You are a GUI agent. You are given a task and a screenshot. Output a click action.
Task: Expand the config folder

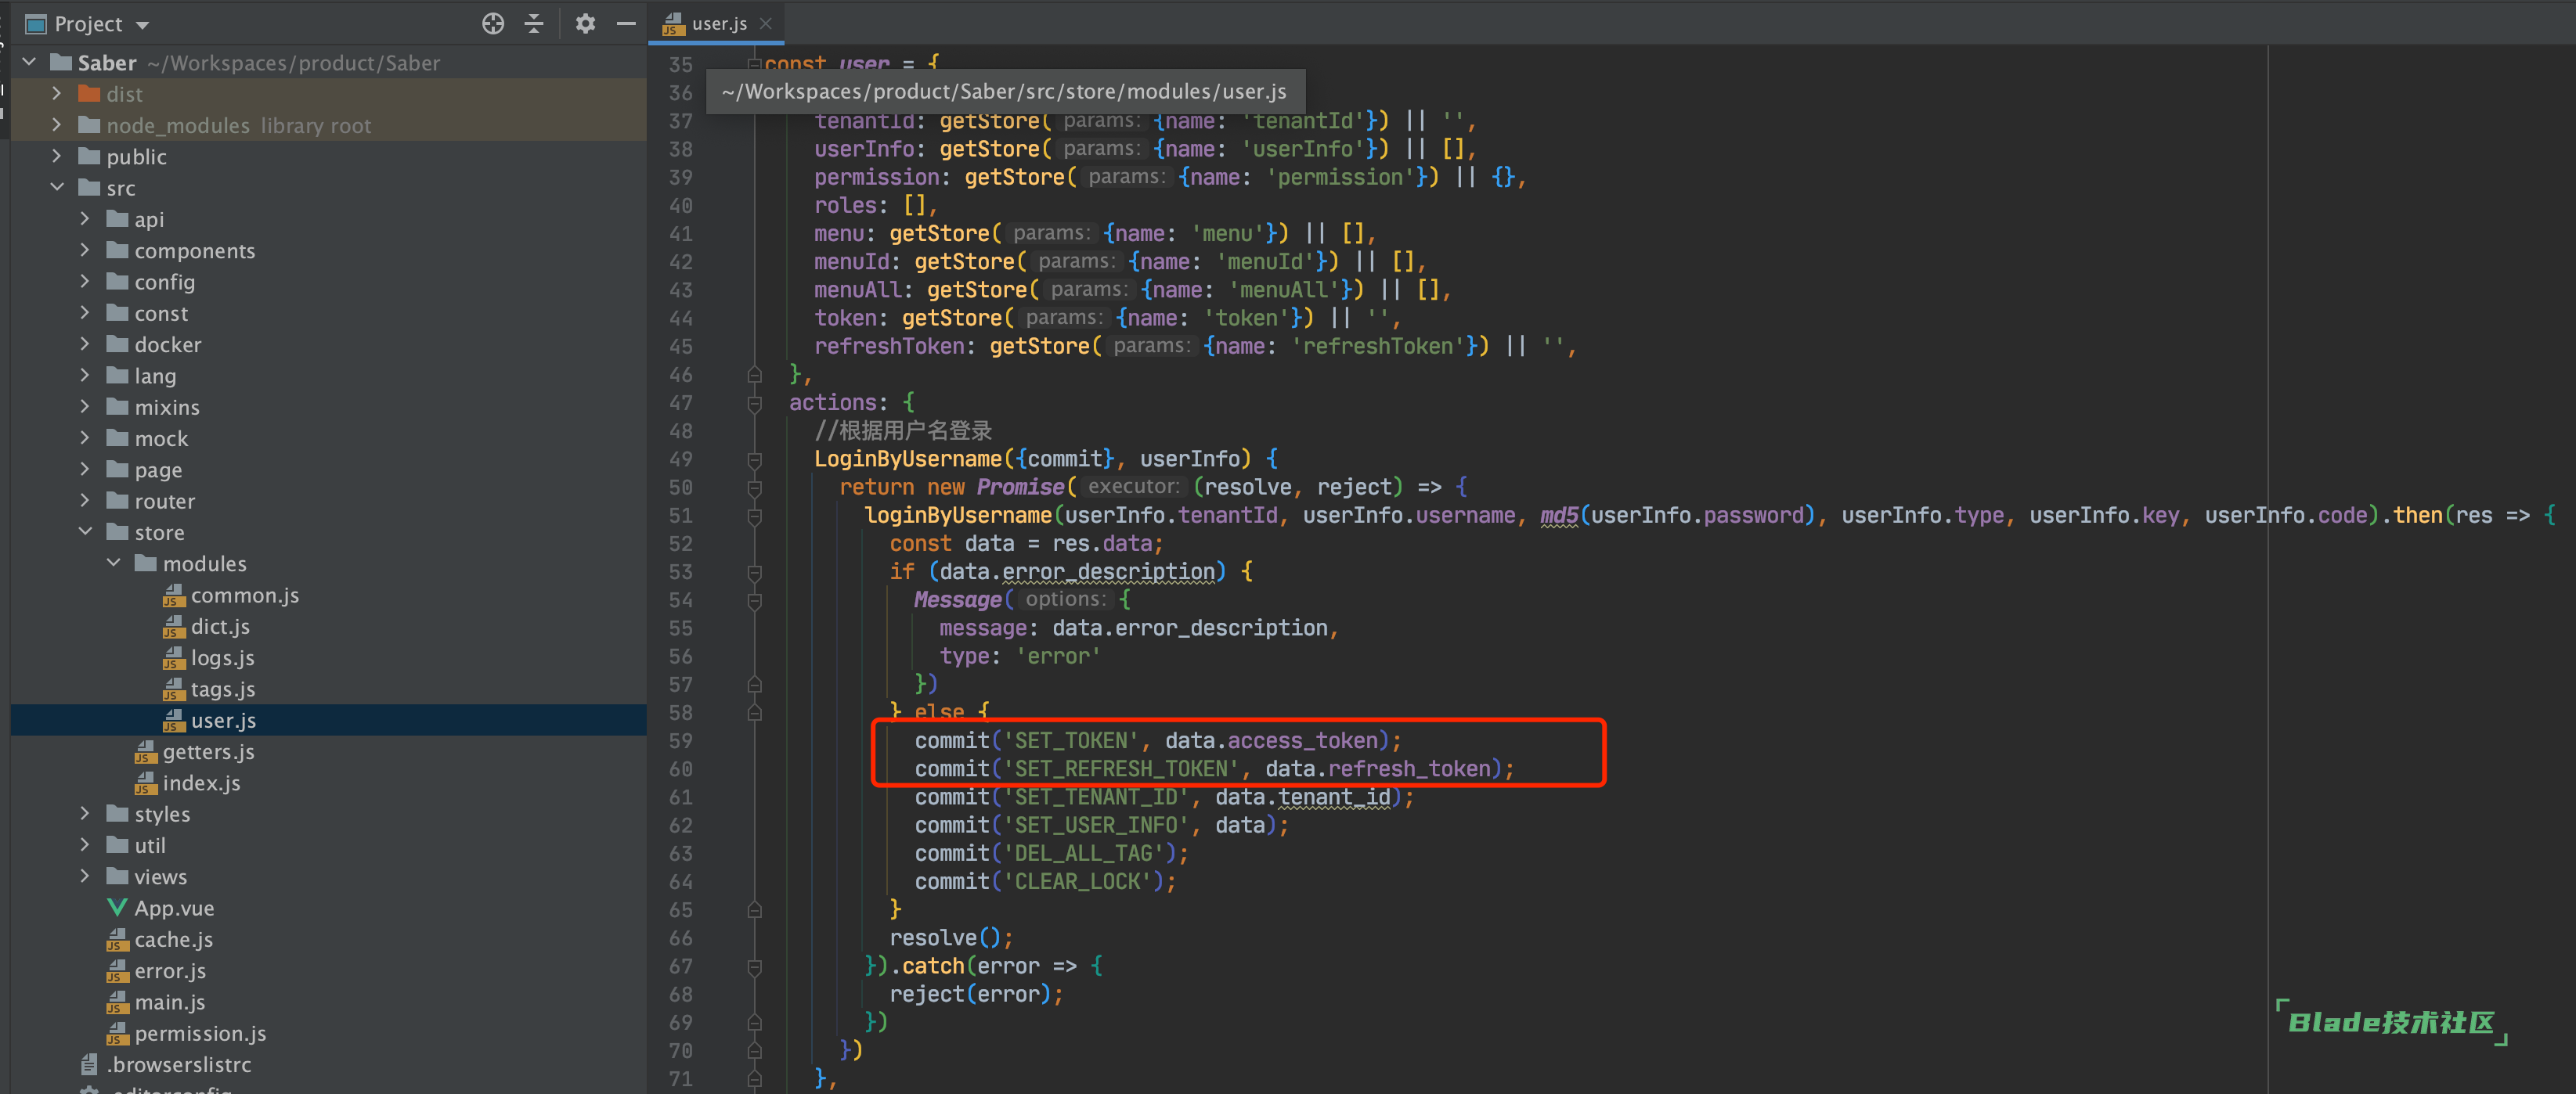(85, 281)
